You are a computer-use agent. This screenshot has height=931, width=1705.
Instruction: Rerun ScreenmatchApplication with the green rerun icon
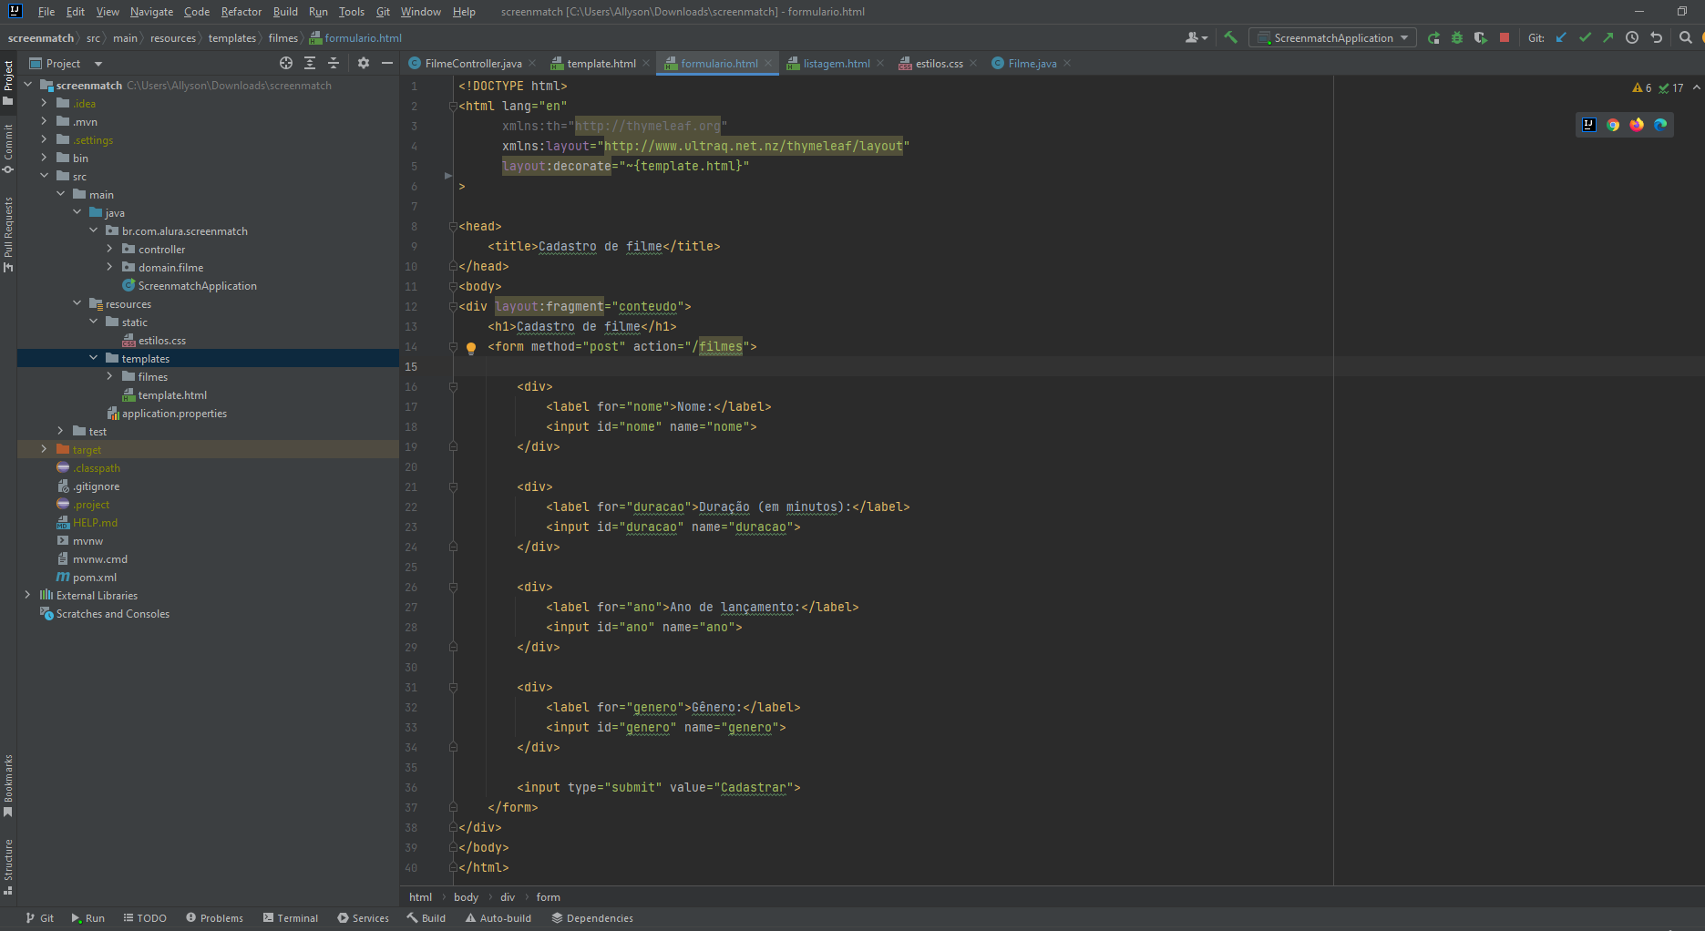point(1433,37)
